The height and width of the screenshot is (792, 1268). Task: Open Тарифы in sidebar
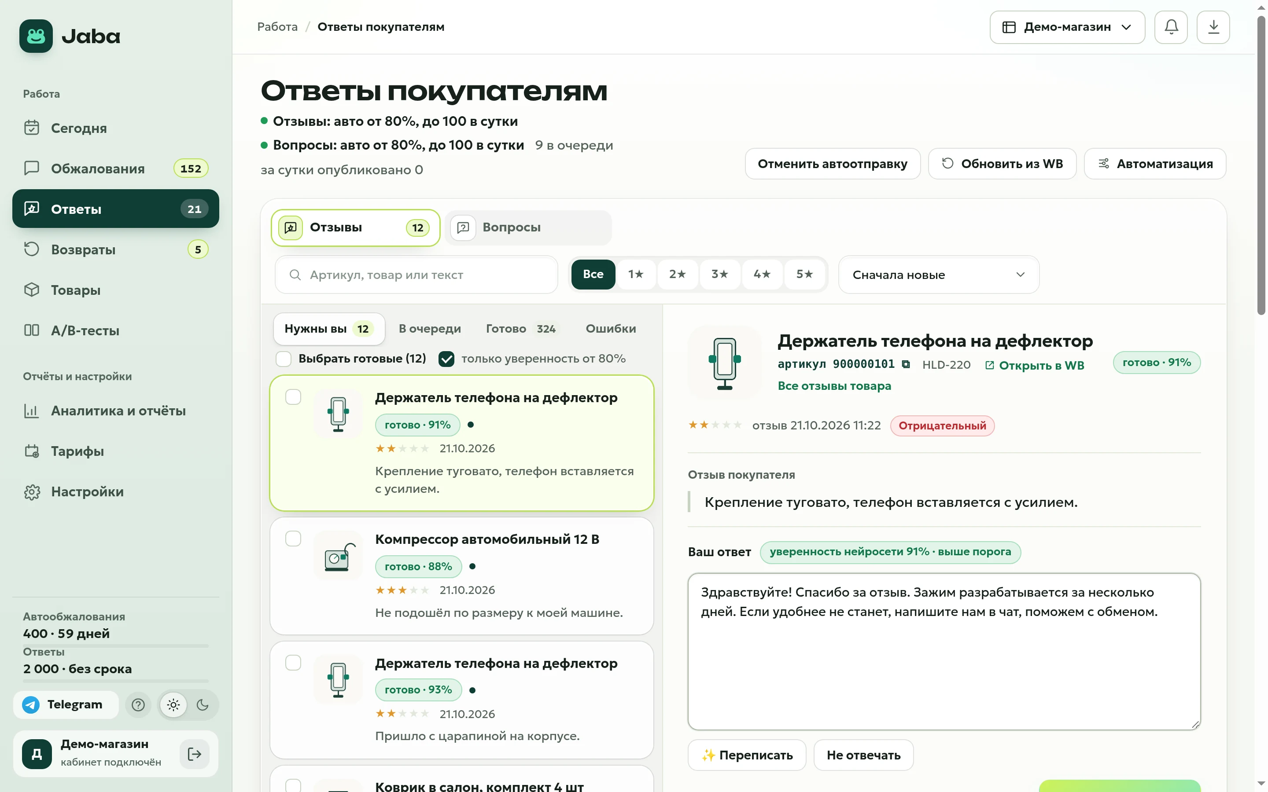[116, 451]
